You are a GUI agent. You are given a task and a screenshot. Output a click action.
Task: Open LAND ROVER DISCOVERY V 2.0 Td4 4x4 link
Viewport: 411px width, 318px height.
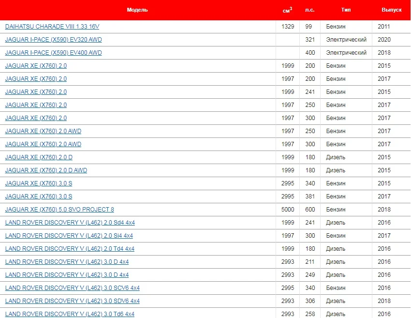click(70, 249)
